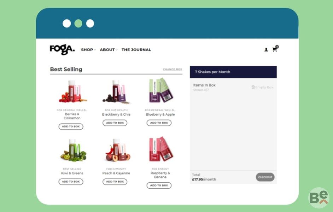This screenshot has width=333, height=212.
Task: Click the FOR IMMUNITY label
Action: click(116, 169)
